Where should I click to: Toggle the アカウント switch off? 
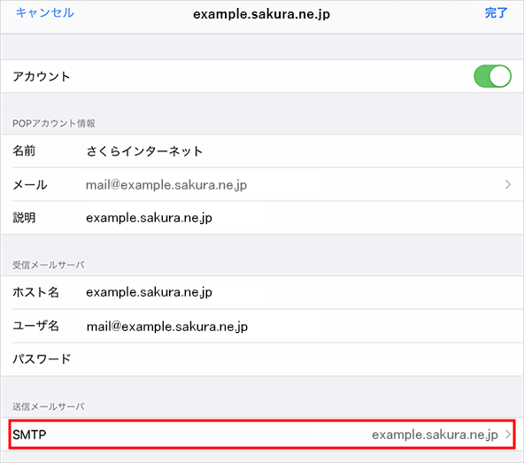pyautogui.click(x=492, y=76)
